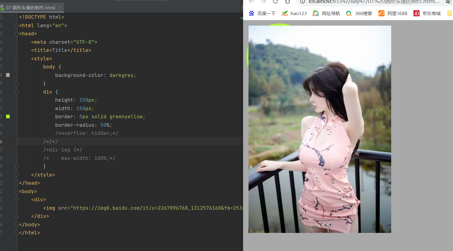Click fold end marker at </body>
The height and width of the screenshot is (251, 453).
click(17, 224)
